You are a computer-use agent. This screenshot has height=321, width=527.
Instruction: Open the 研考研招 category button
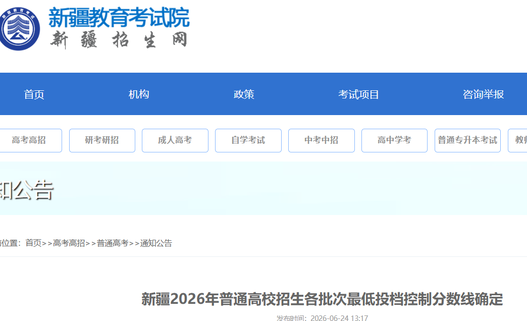click(x=102, y=140)
